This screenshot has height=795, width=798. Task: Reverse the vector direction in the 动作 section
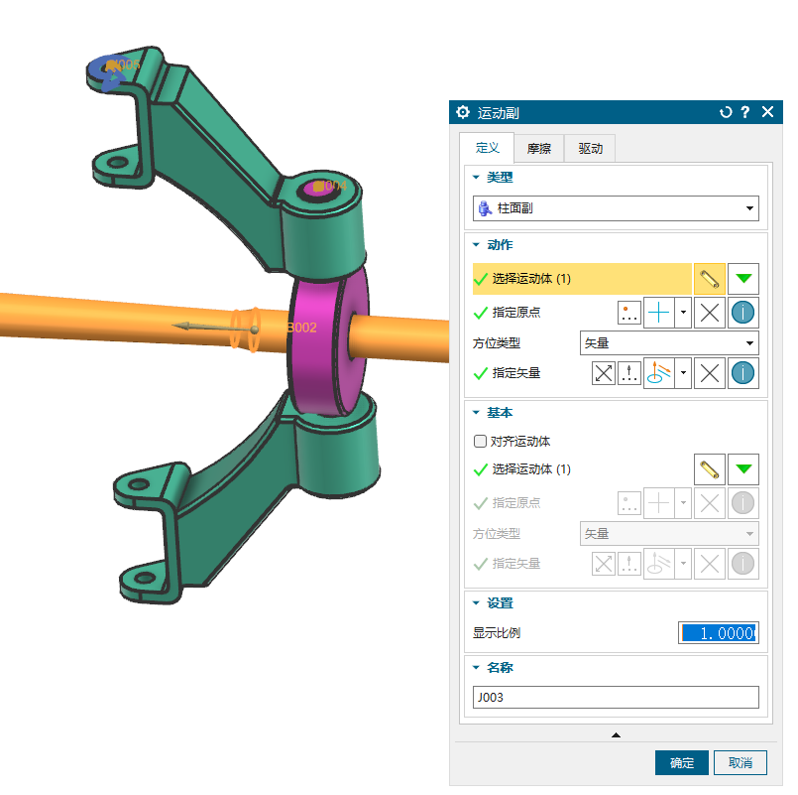[604, 373]
